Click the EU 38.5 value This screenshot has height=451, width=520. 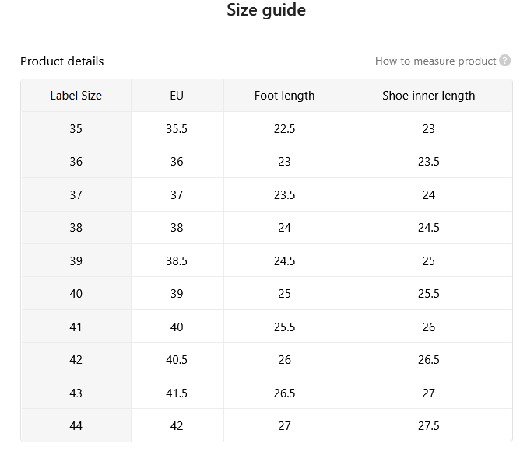[177, 260]
